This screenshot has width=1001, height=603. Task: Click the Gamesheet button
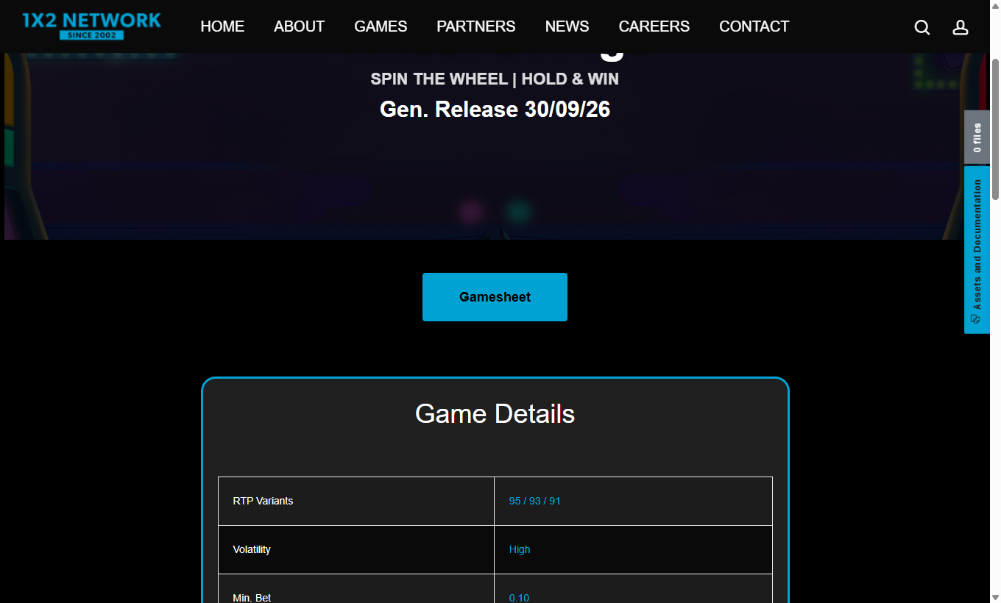(x=495, y=297)
